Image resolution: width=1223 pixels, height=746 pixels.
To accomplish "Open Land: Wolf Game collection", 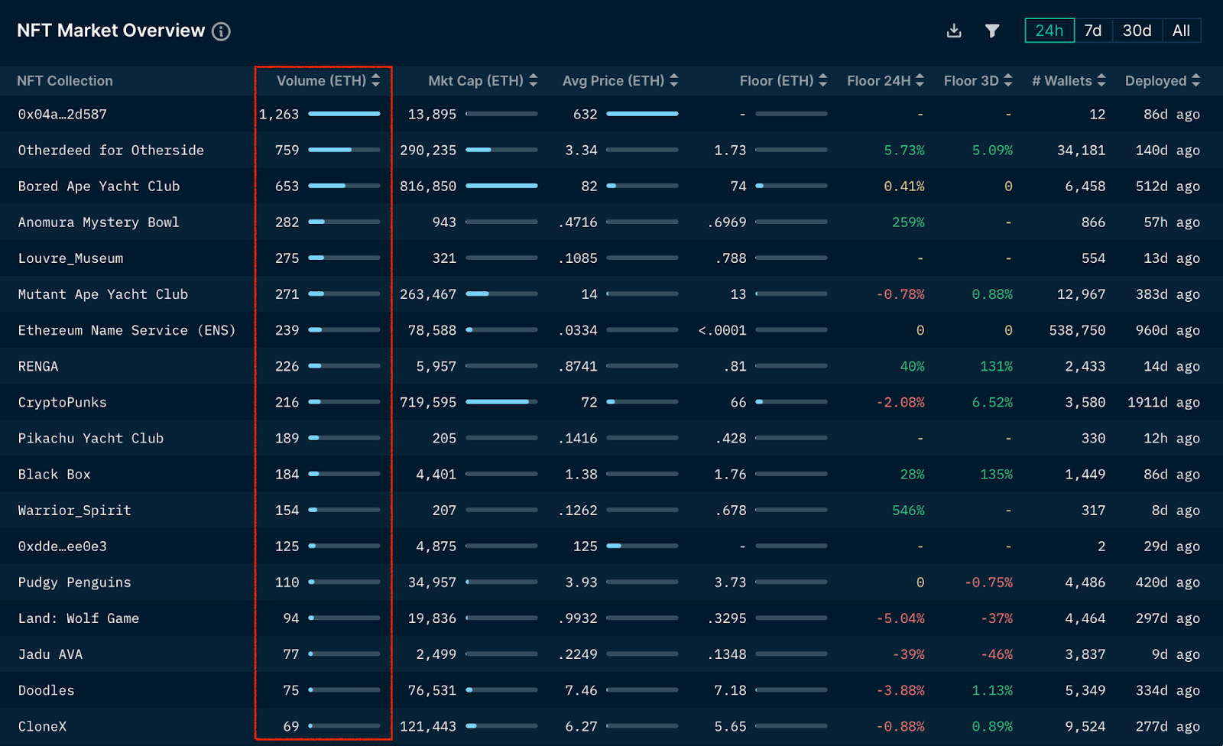I will (79, 618).
